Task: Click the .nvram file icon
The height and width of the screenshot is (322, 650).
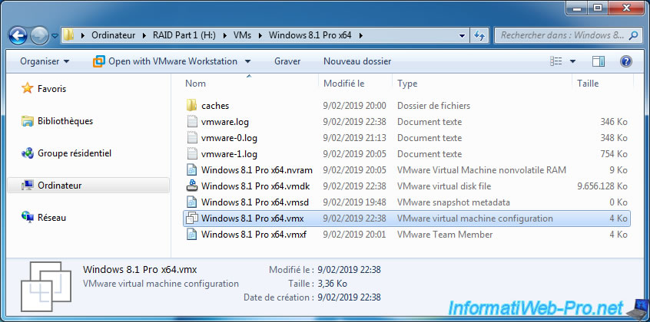Action: (191, 170)
